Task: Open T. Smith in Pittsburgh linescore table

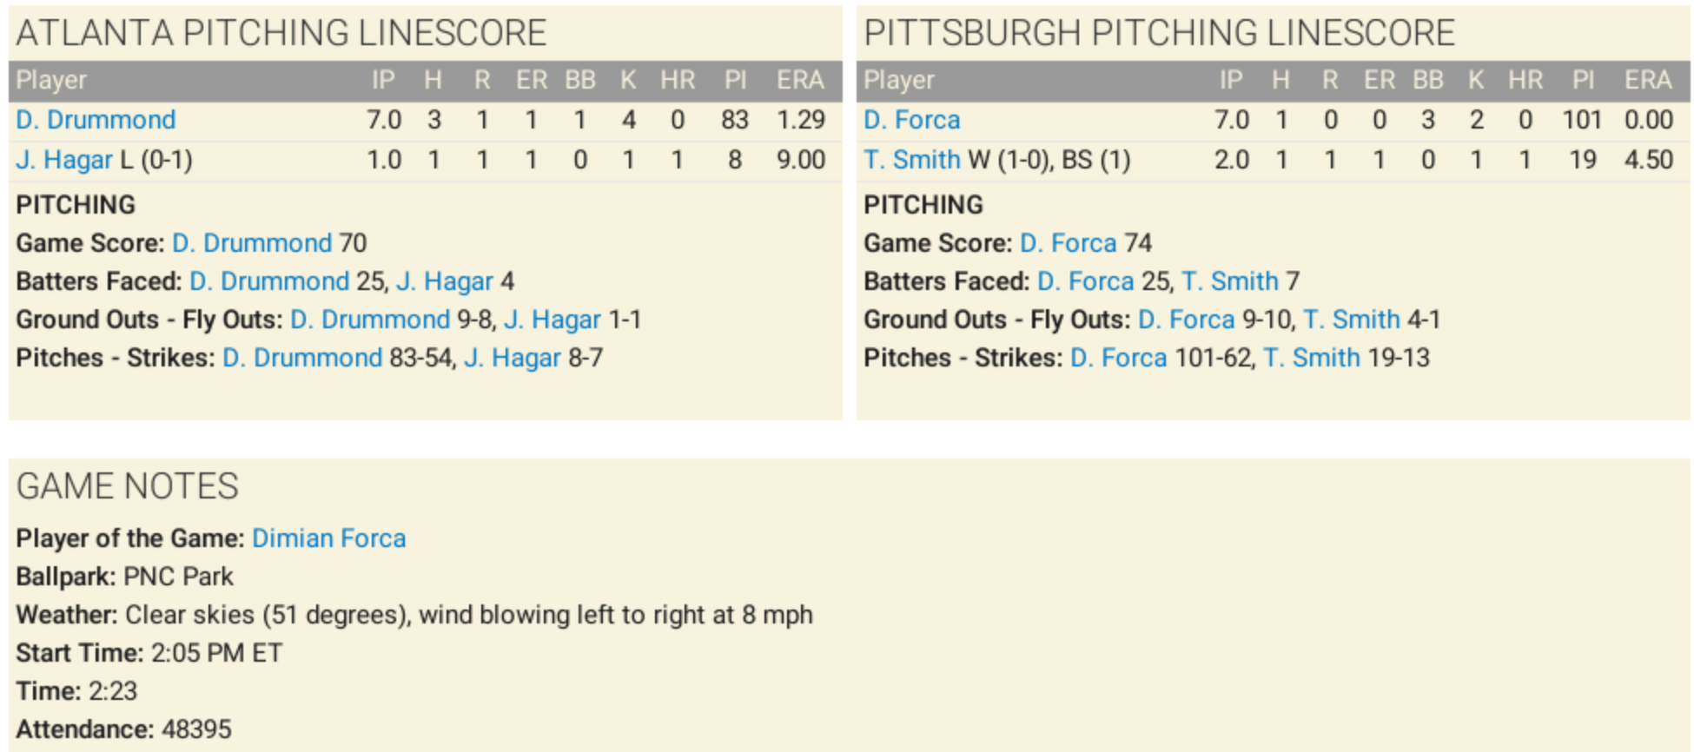Action: (x=912, y=160)
